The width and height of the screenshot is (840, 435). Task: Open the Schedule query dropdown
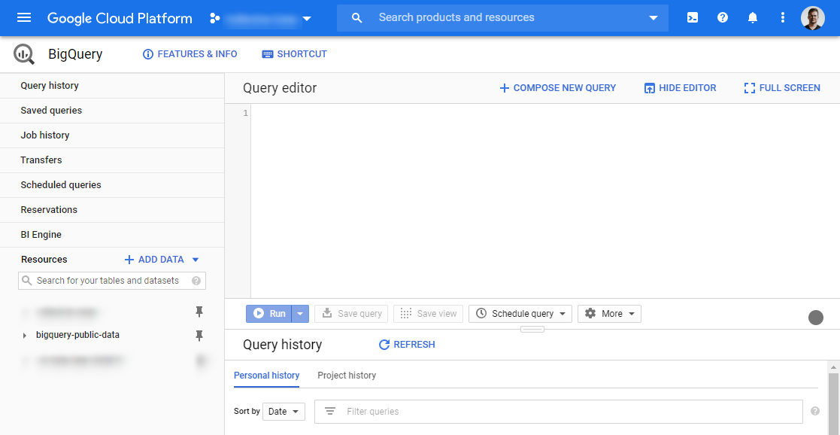pos(520,314)
